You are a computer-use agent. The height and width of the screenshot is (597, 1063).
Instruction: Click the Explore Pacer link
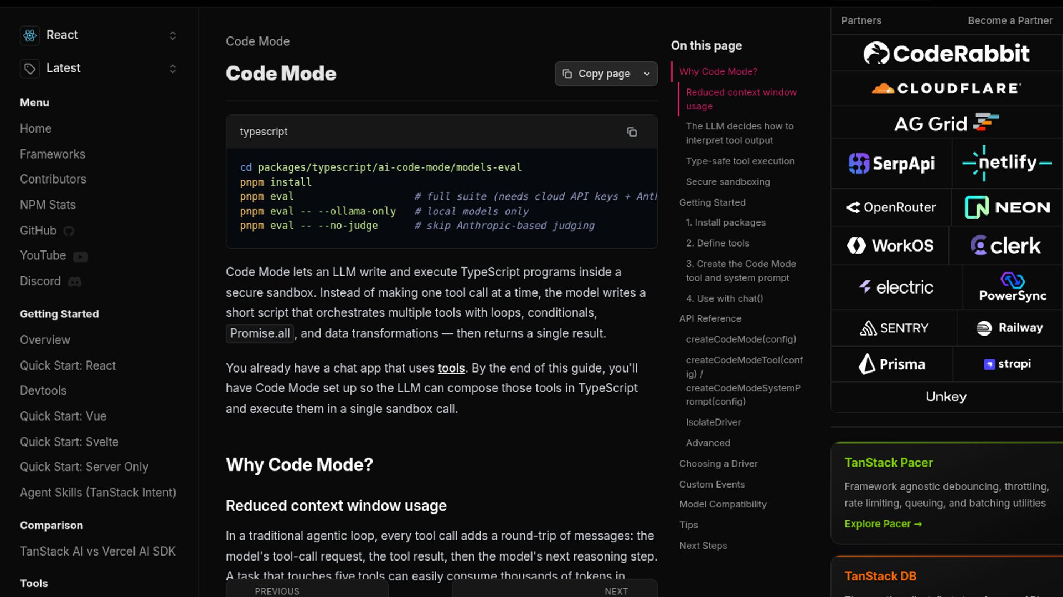click(x=883, y=524)
